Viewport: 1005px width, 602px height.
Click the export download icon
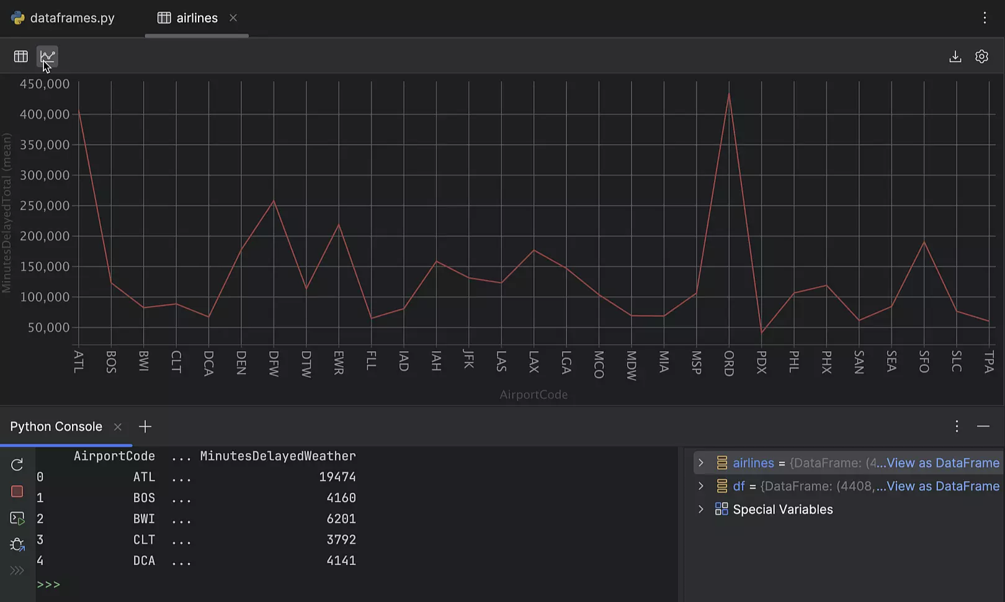point(955,56)
